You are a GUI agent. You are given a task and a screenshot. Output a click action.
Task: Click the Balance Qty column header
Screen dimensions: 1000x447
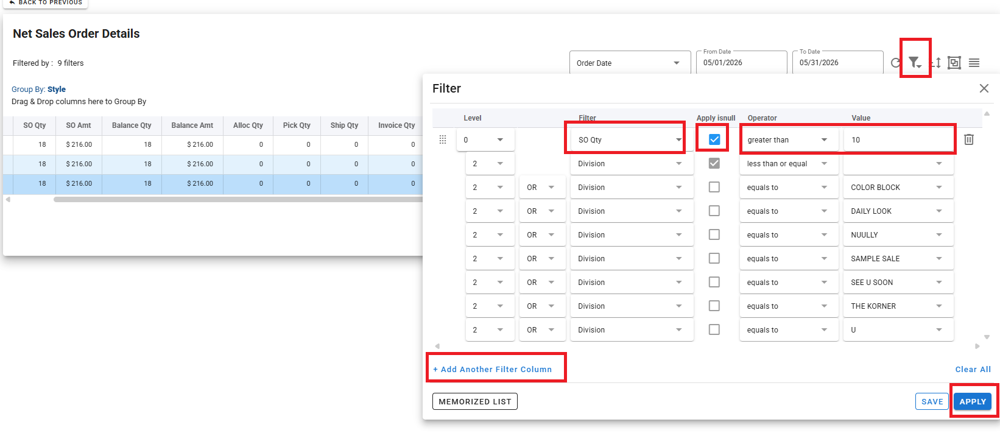coord(132,125)
